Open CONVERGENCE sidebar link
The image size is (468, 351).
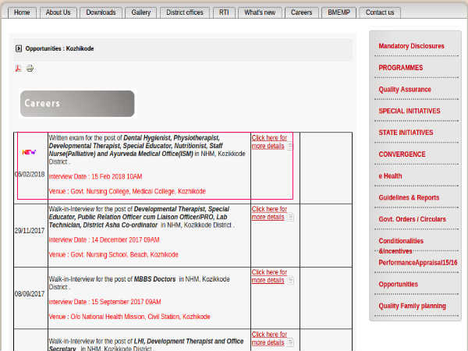tap(402, 154)
